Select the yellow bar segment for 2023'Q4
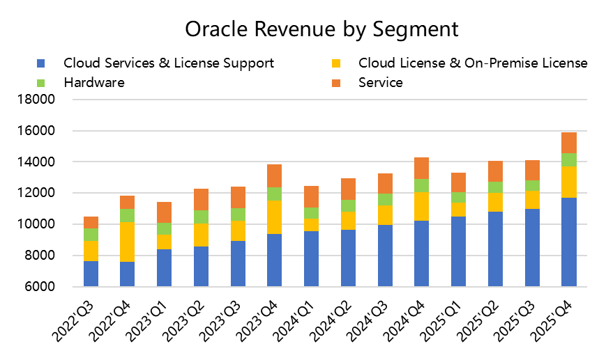The image size is (606, 360). point(274,217)
